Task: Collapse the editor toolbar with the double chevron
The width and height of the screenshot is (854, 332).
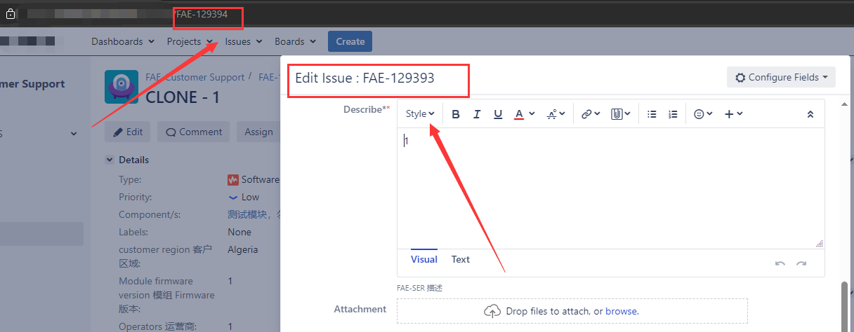Action: pyautogui.click(x=810, y=114)
